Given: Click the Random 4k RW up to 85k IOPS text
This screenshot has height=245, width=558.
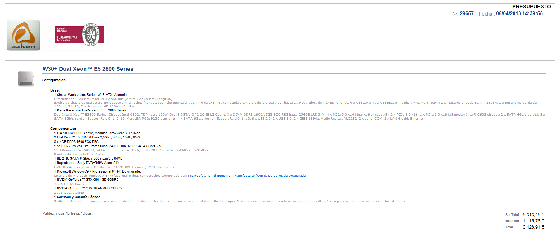Looking at the screenshot, I should pos(79,154).
